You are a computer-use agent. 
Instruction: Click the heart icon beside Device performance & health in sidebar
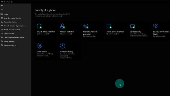click(2, 37)
